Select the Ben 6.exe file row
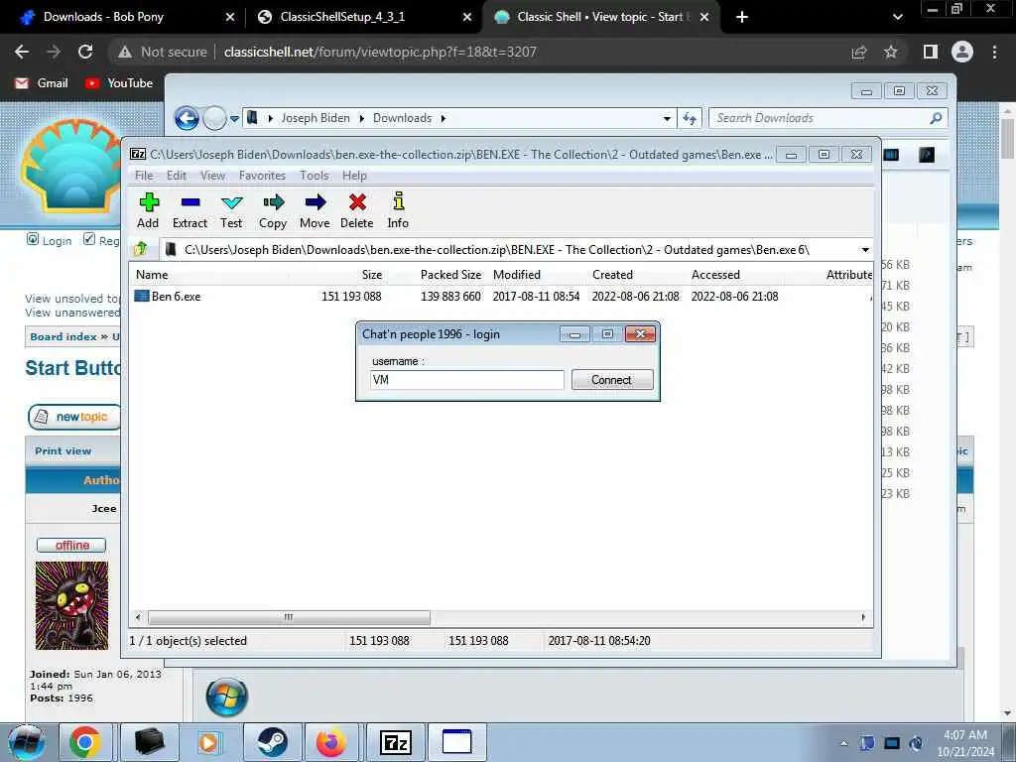The image size is (1016, 762). [500, 296]
